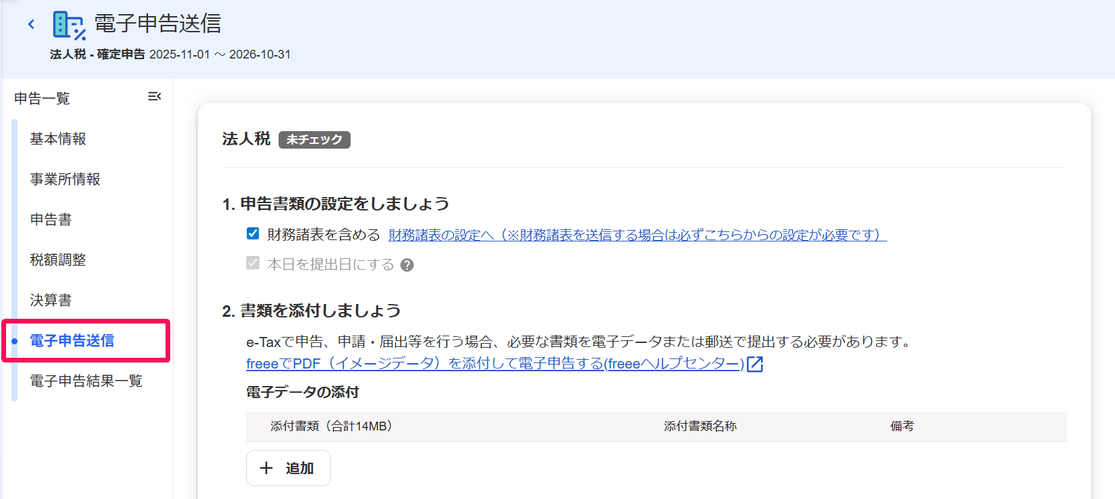Open 事業所情報 in the sidebar

pyautogui.click(x=65, y=179)
